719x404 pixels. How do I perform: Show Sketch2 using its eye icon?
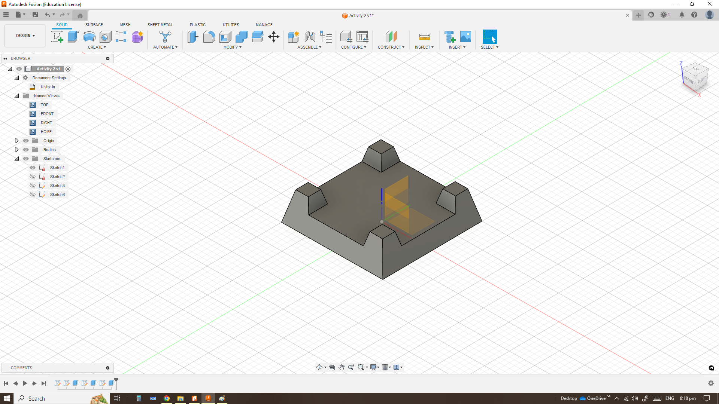pyautogui.click(x=33, y=177)
